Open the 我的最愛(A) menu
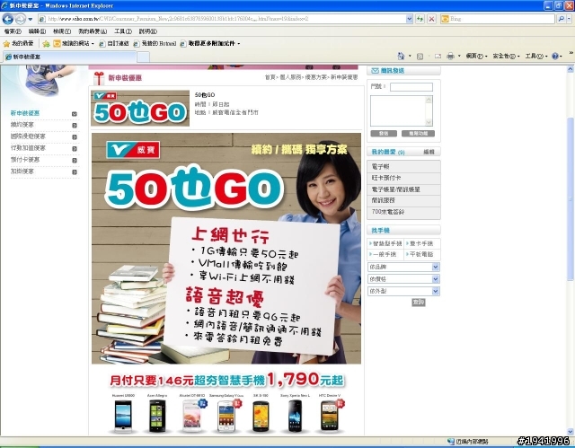Screen dimensions: 575x448 93,31
